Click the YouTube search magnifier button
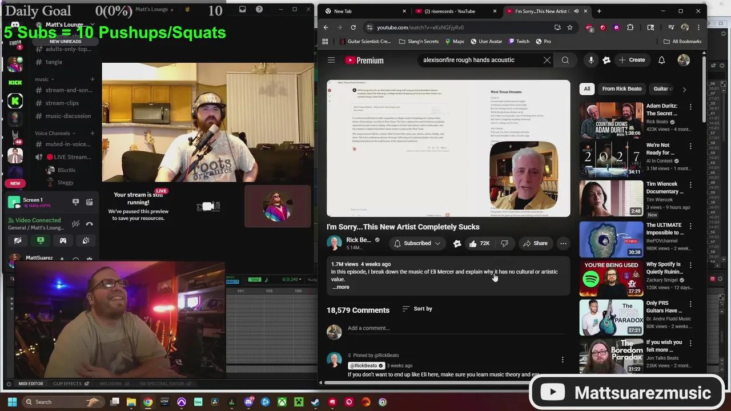Viewport: 731px width, 411px height. click(565, 60)
